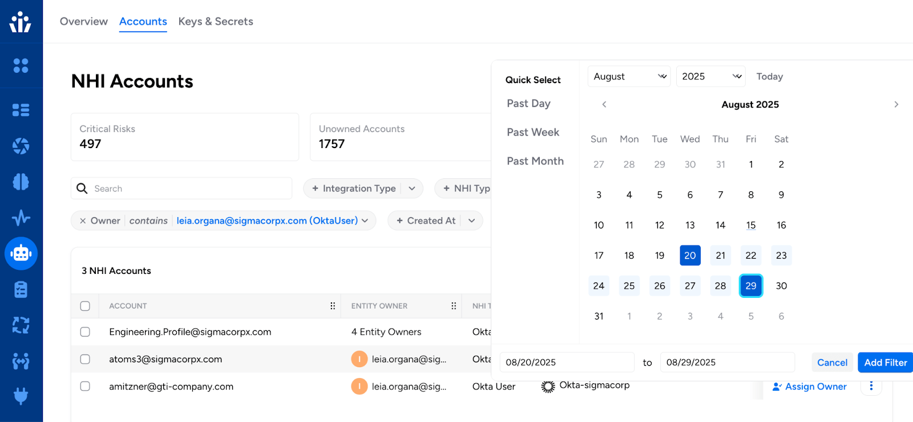Select Past Week quick select option
913x422 pixels.
pyautogui.click(x=533, y=132)
